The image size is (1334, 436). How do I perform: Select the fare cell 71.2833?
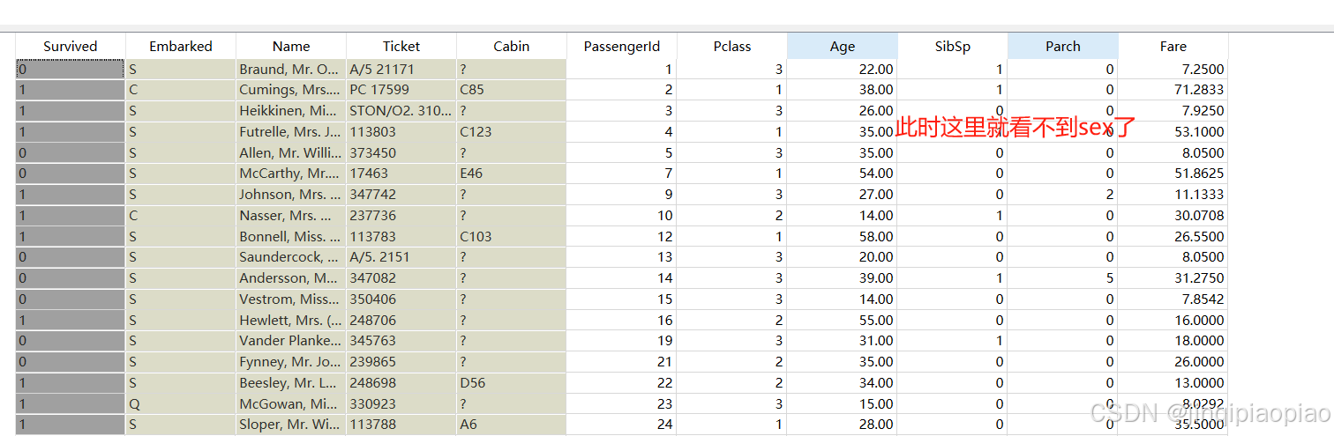[x=1173, y=90]
